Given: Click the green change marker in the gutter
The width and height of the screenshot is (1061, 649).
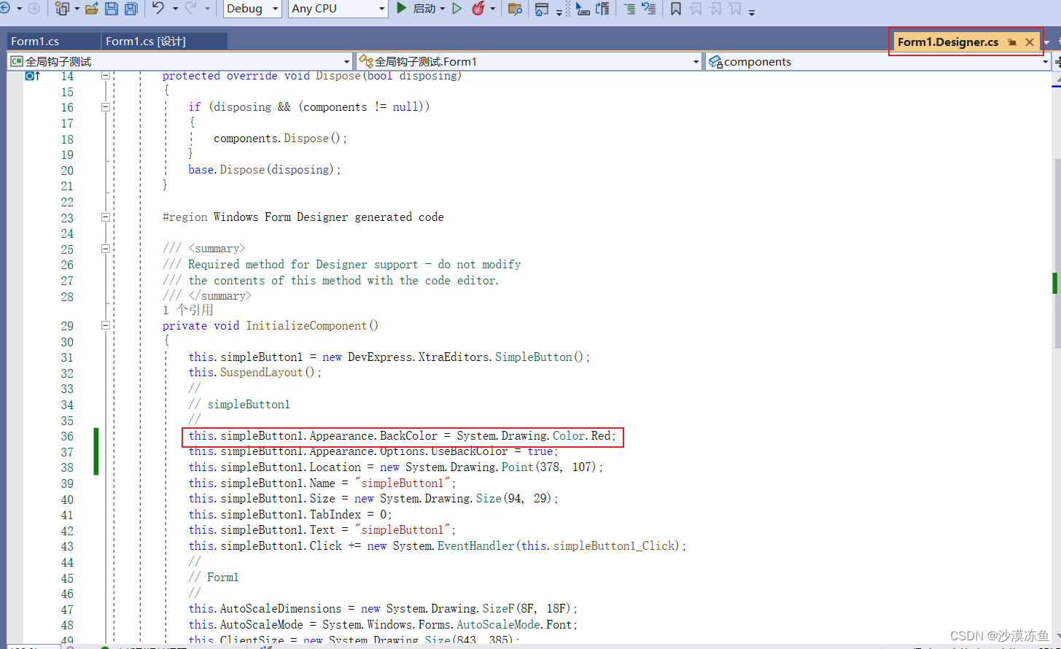Looking at the screenshot, I should pyautogui.click(x=96, y=452).
